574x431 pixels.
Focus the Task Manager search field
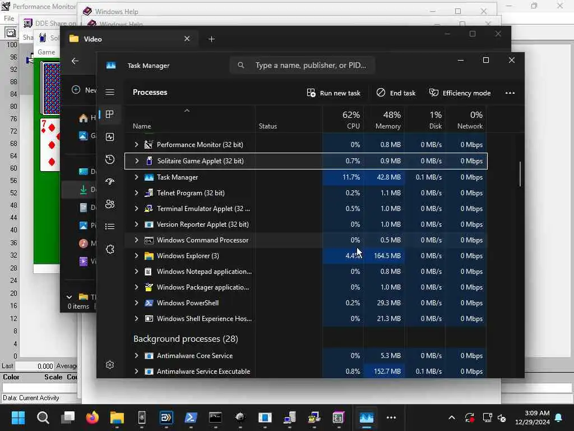[302, 65]
